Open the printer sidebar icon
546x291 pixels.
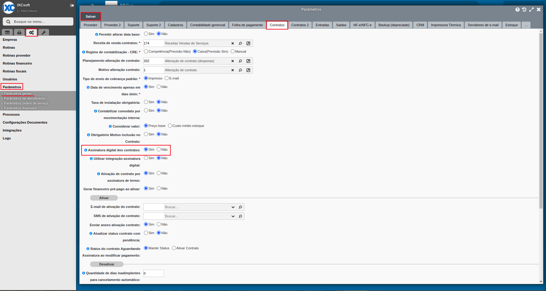point(19,32)
